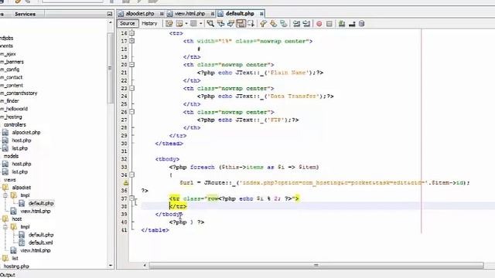The width and height of the screenshot is (495, 278).
Task: Collapse code fold at line 37
Action: tap(132, 198)
